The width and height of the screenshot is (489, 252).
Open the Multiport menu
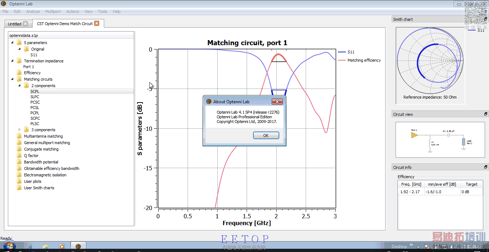53,11
